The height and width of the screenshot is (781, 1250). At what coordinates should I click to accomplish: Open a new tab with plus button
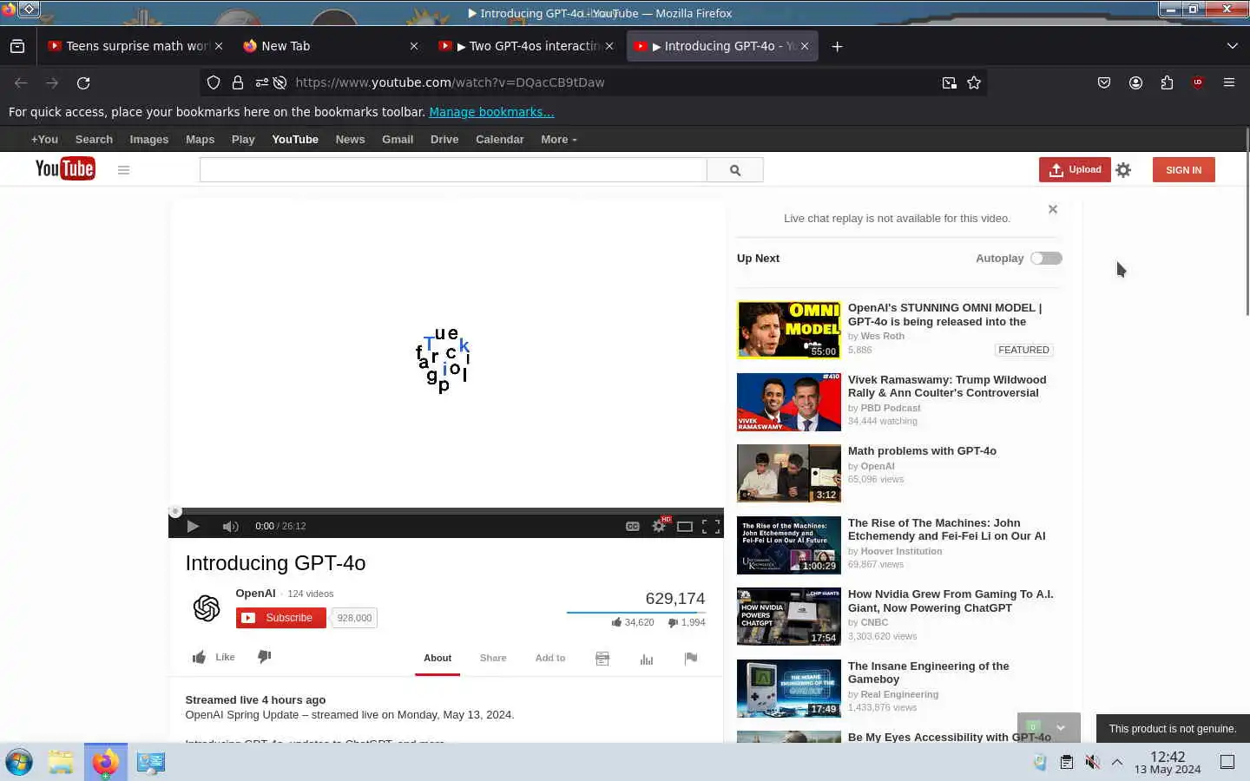click(837, 46)
